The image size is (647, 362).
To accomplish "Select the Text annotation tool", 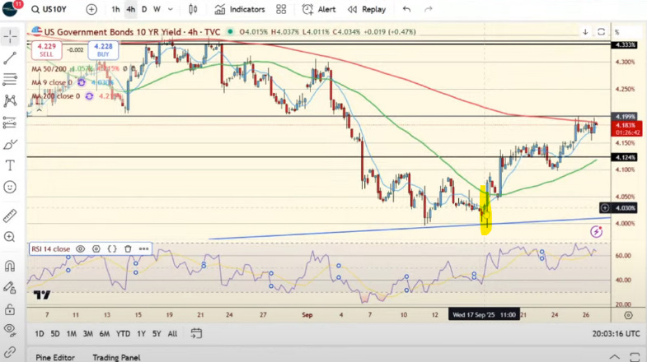I will (x=10, y=165).
